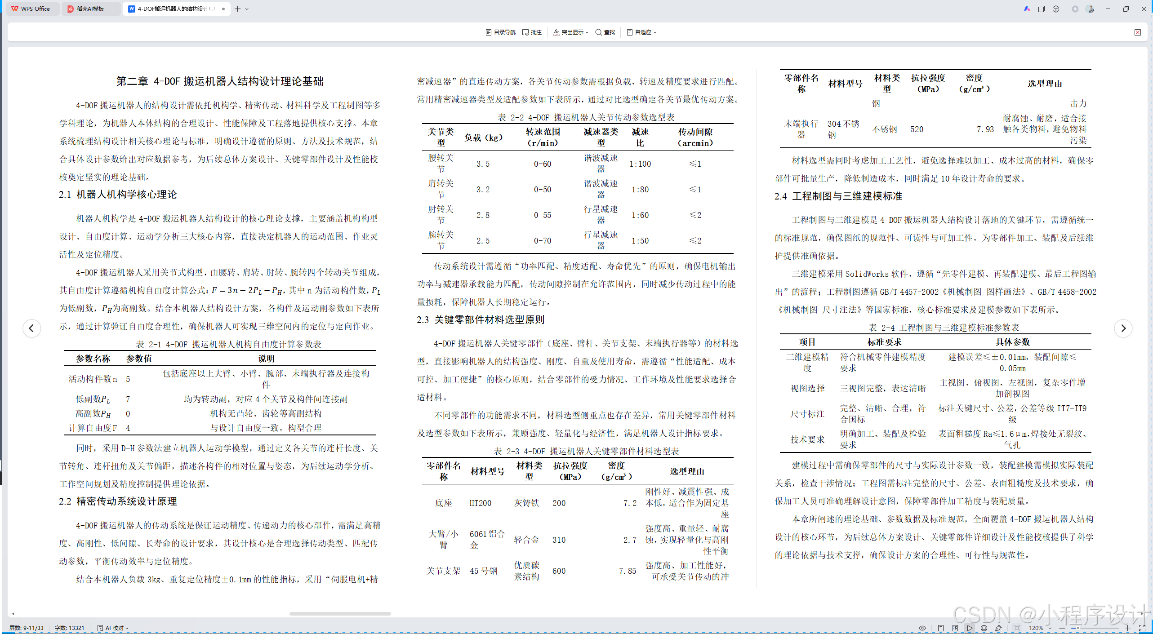Go to previous screen with left arrow

pyautogui.click(x=31, y=328)
